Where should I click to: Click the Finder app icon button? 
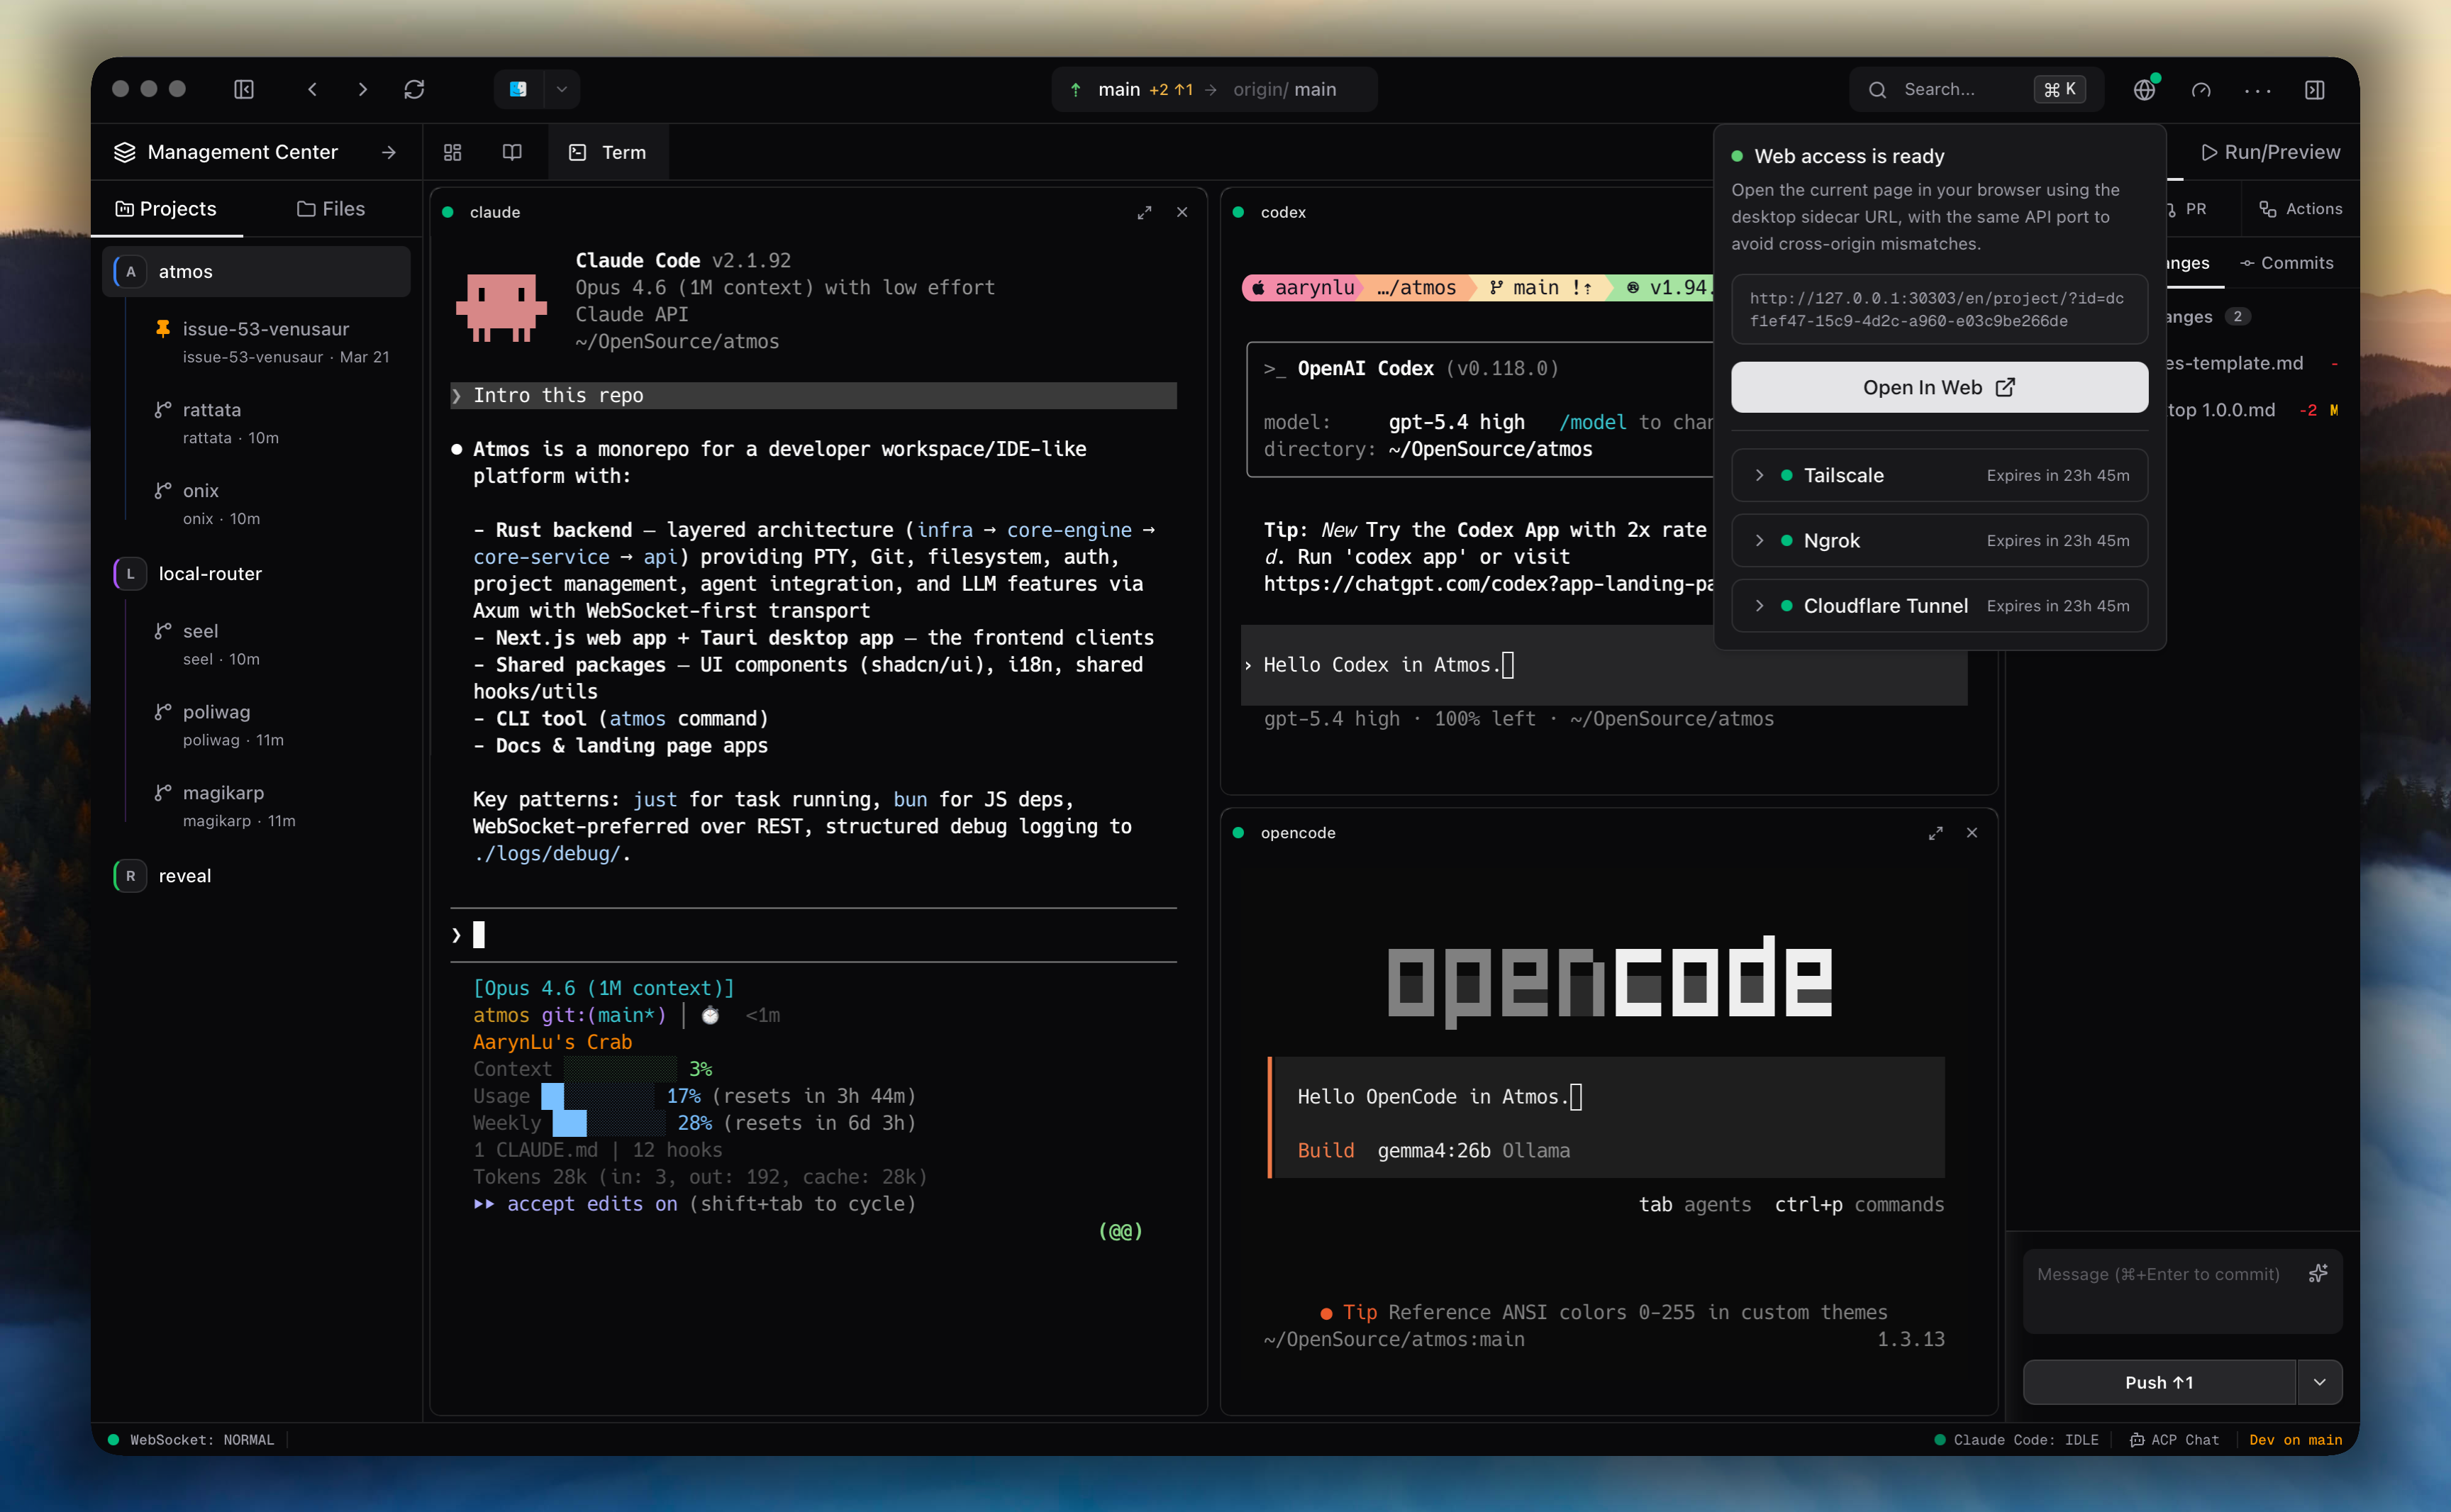pos(518,89)
